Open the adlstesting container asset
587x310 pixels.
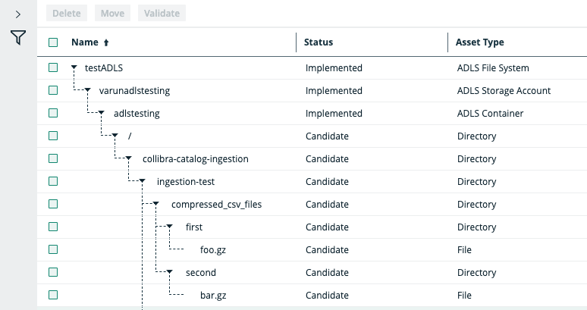(137, 113)
